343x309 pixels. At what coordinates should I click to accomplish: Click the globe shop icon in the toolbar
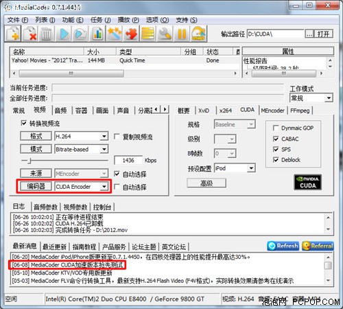coord(199,34)
